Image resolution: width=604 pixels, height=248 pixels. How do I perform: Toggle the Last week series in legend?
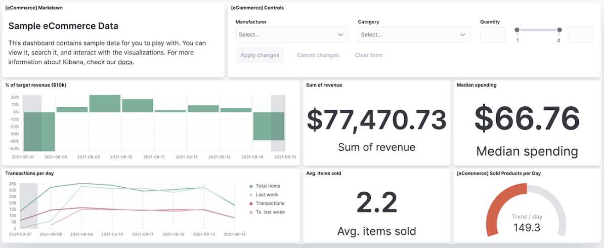pyautogui.click(x=267, y=195)
